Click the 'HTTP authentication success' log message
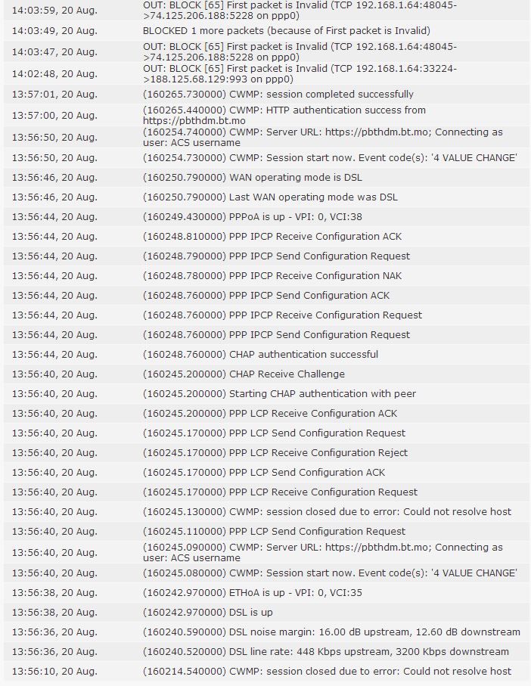531x686 pixels. tap(266, 115)
